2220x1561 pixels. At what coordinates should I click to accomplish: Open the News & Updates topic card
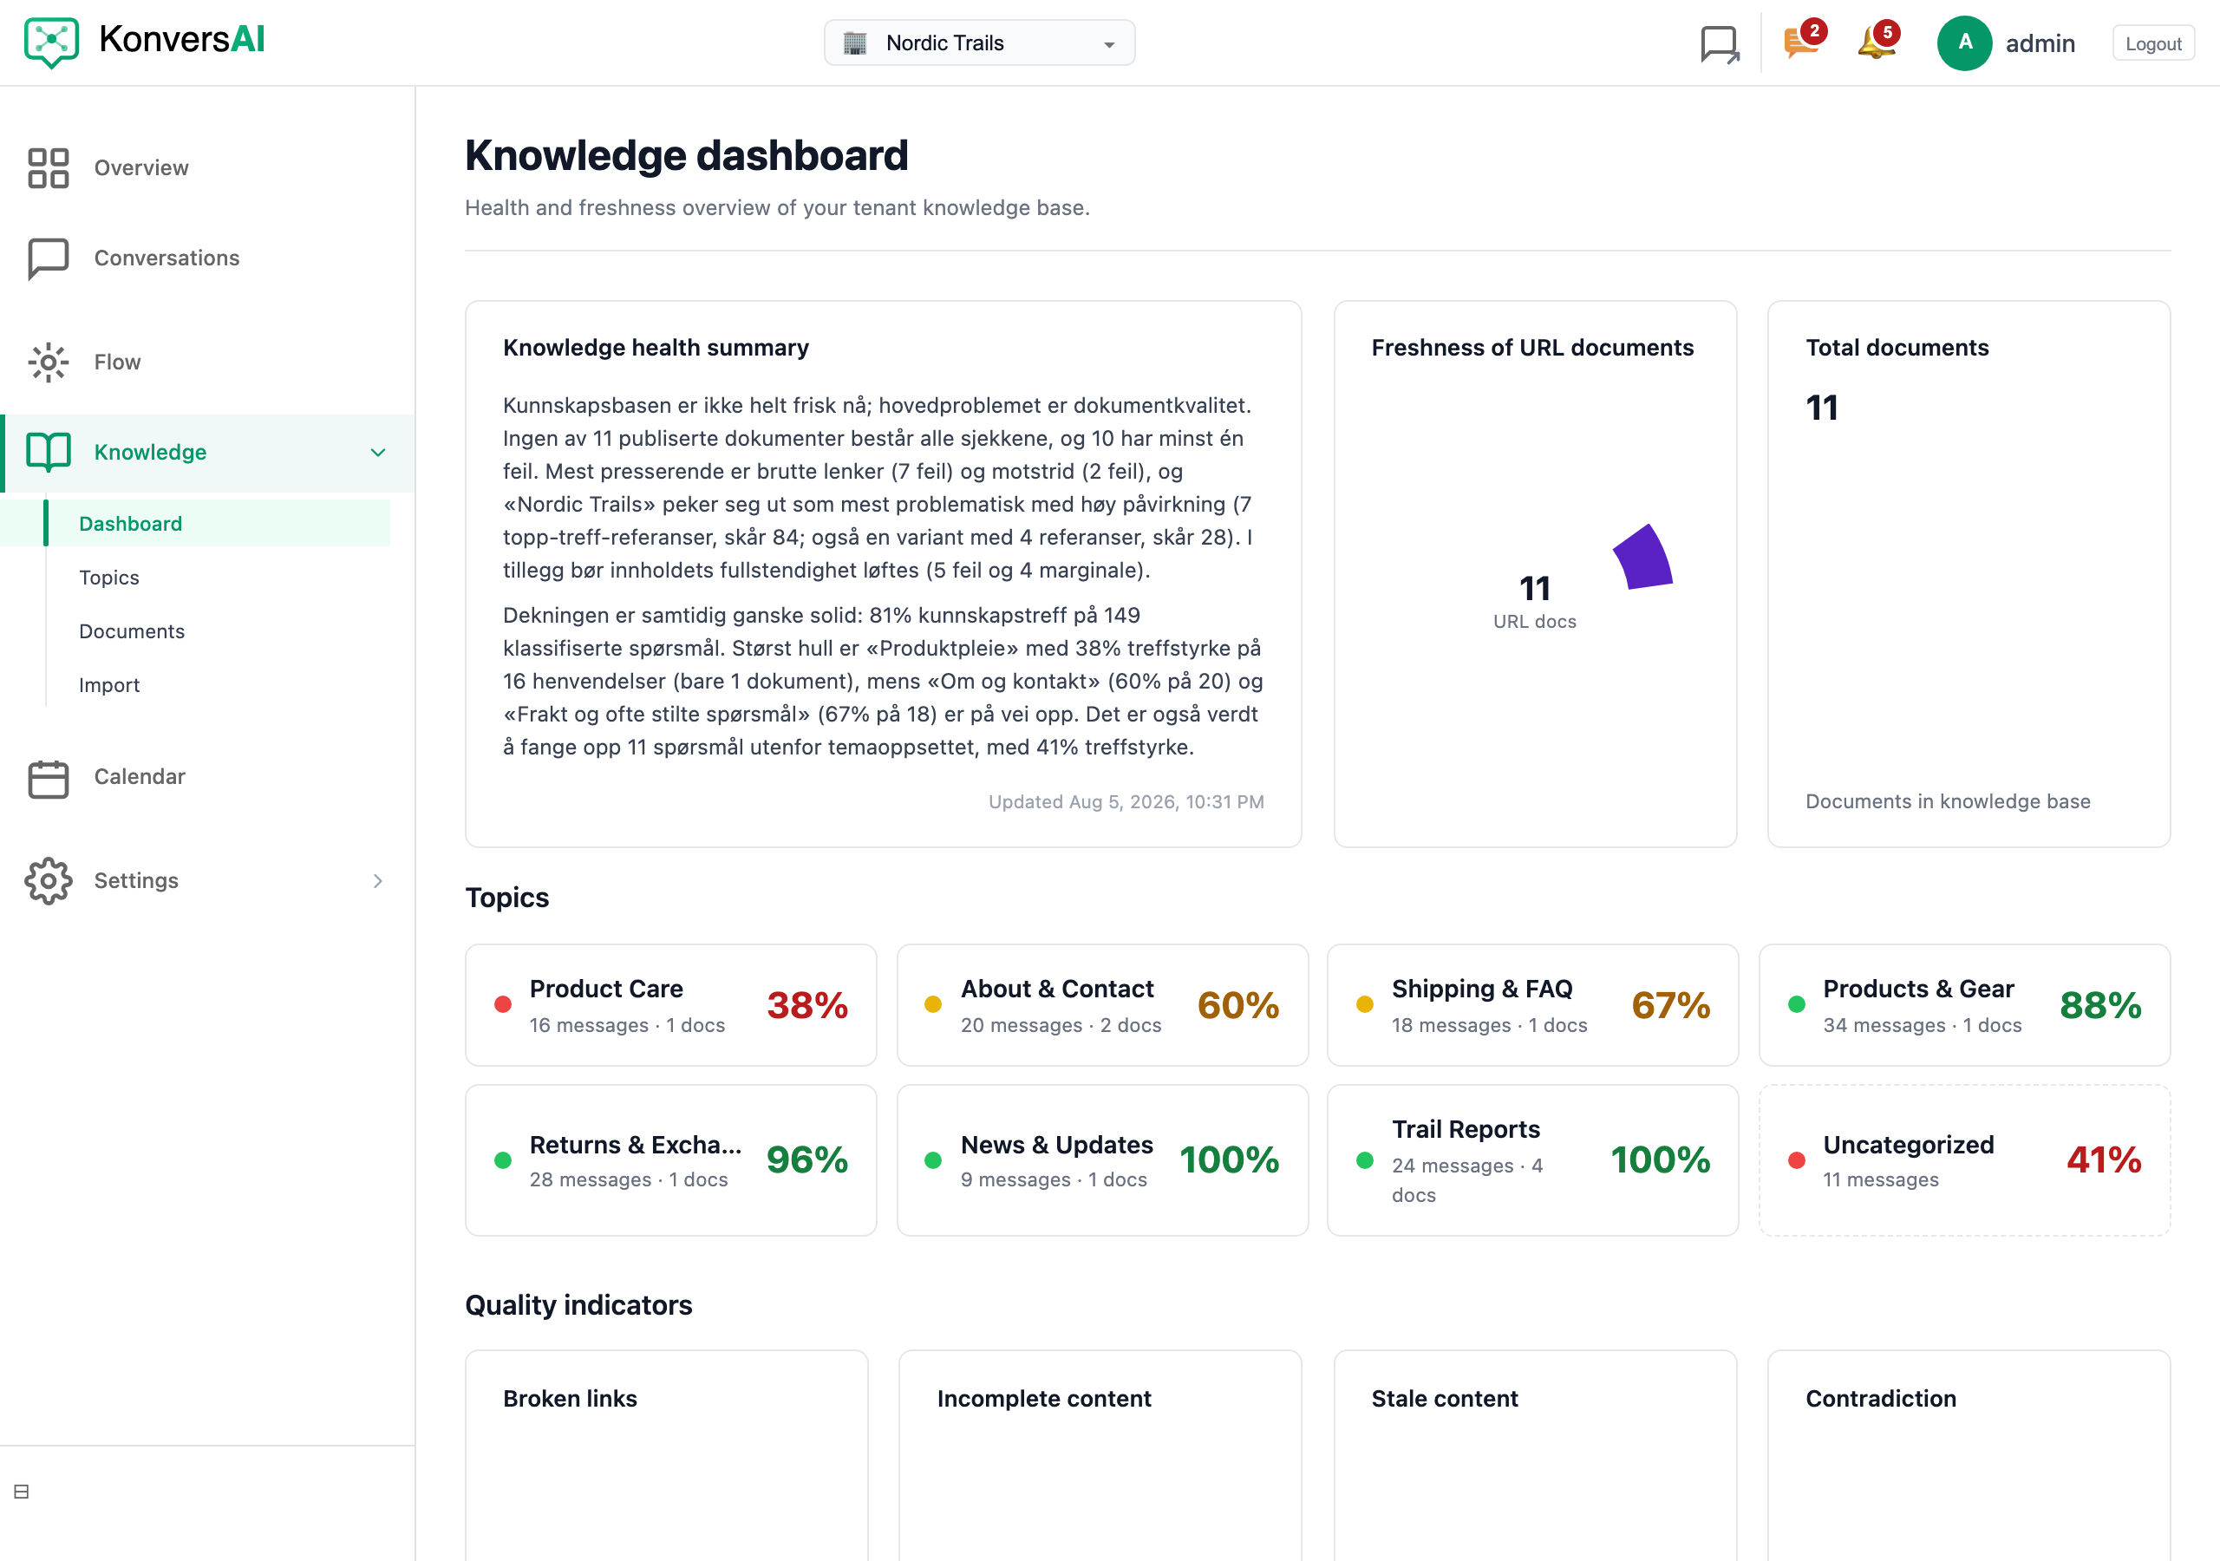[1102, 1159]
